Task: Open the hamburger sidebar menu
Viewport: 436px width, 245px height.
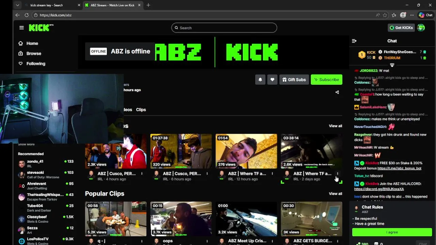Action: tap(21, 28)
